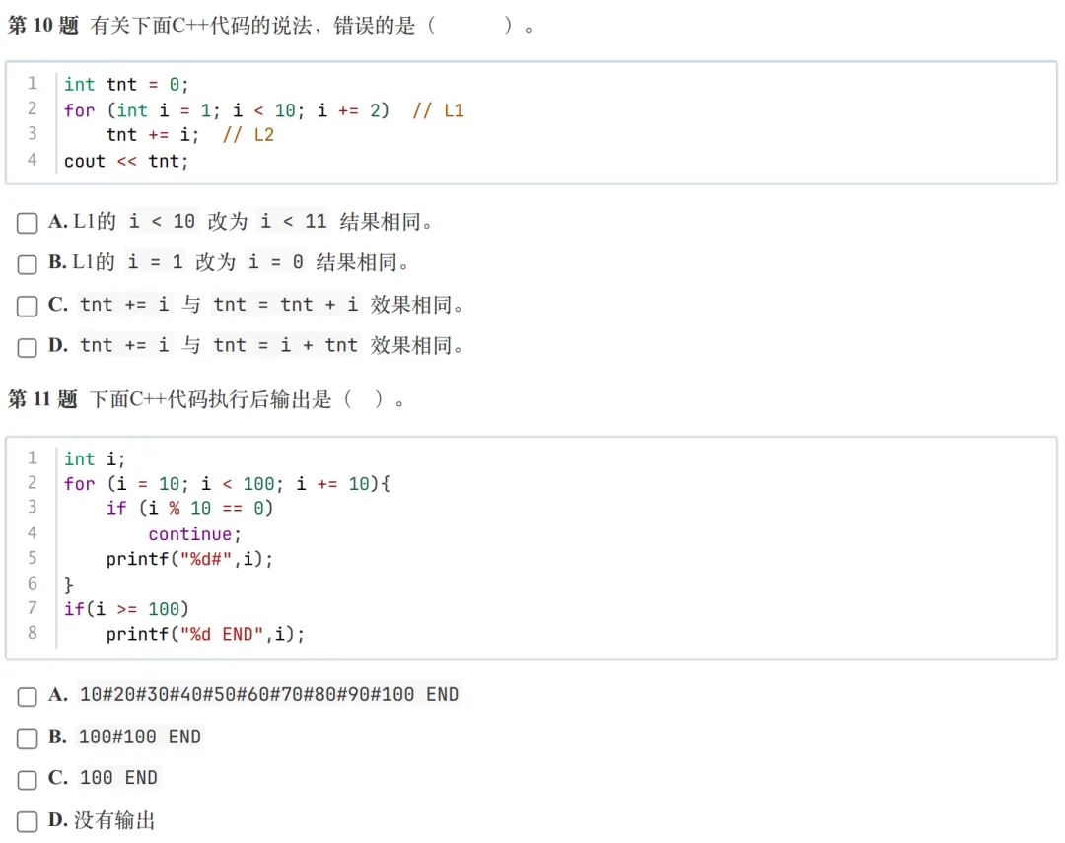Click 'for (i = 10; i < 100' line
This screenshot has width=1065, height=843.
(228, 484)
